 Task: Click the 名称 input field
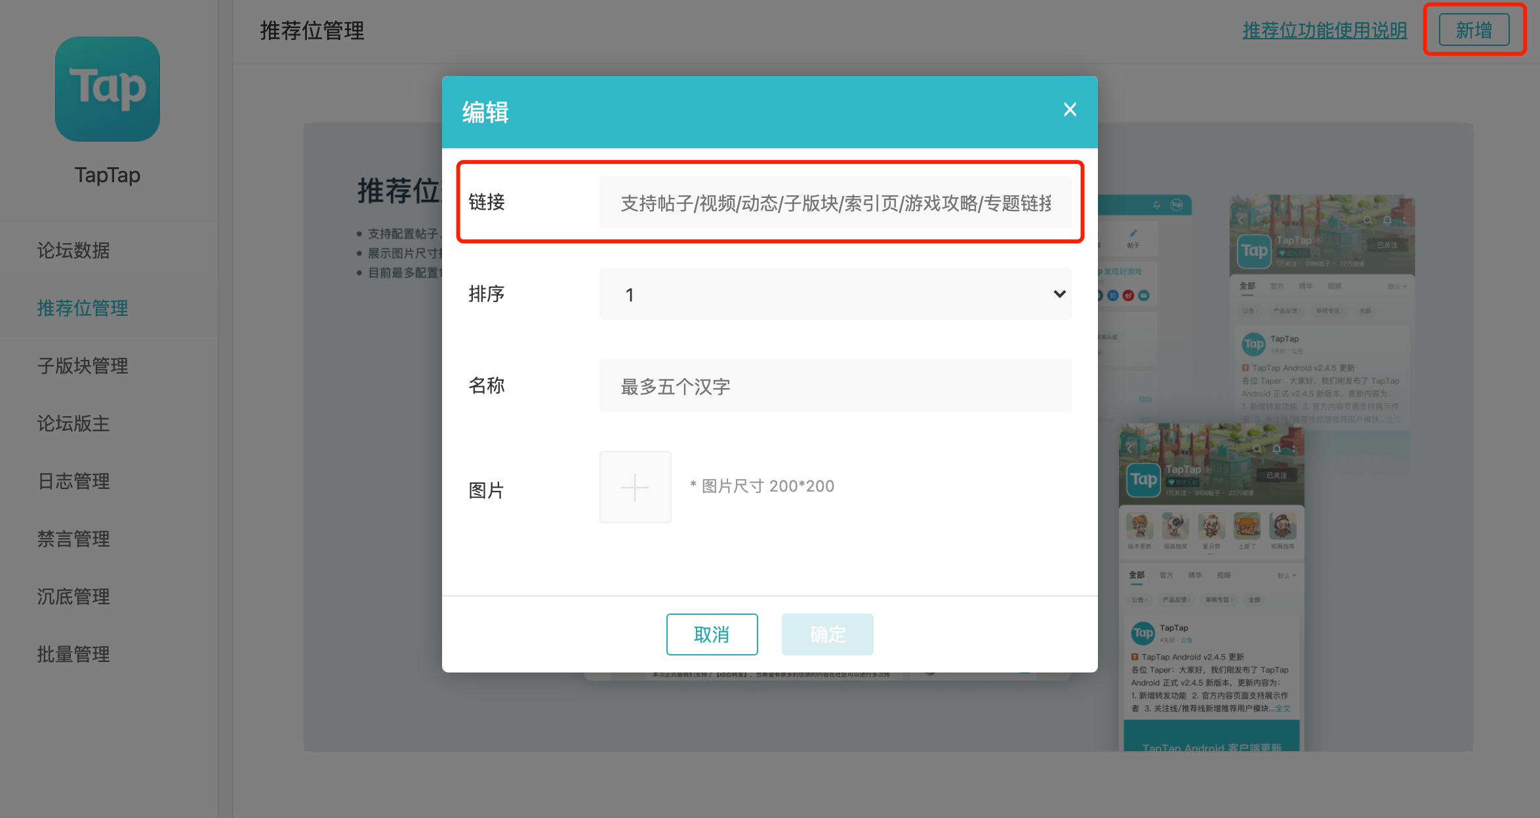[x=834, y=385]
